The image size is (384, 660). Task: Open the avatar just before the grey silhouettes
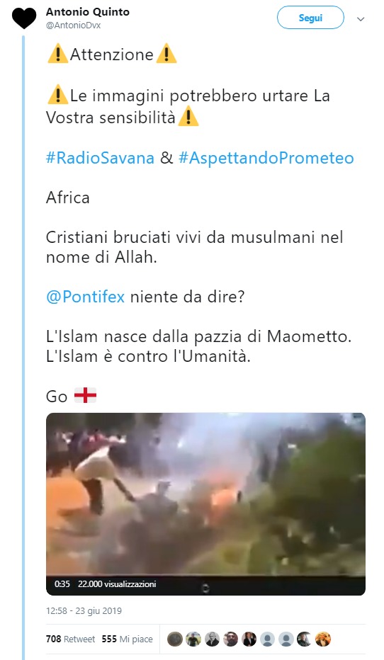pos(249,639)
